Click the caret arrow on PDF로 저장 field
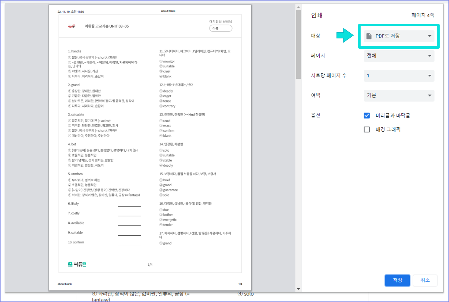This screenshot has width=449, height=302. (x=429, y=36)
